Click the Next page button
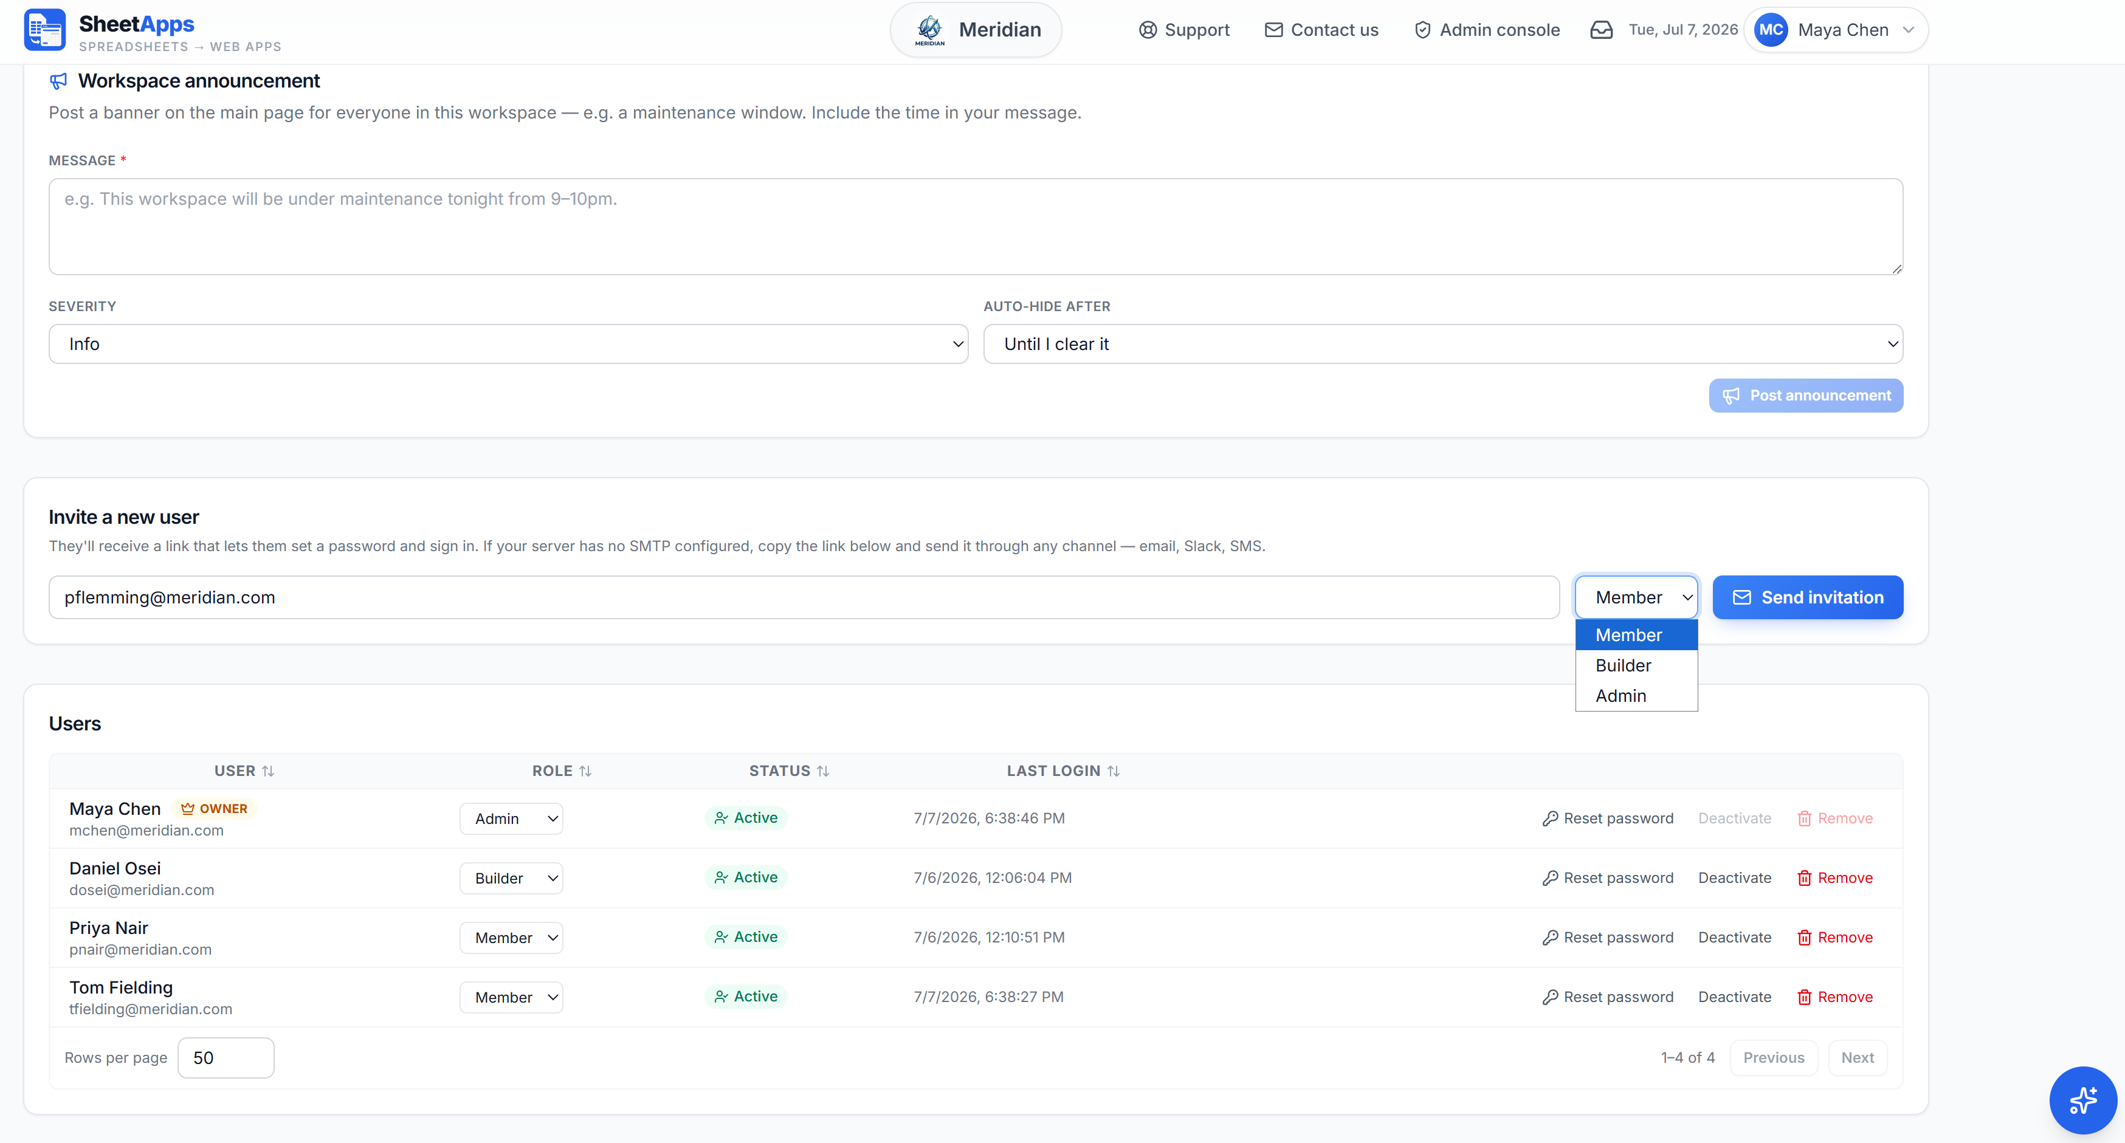Viewport: 2125px width, 1143px height. click(1857, 1058)
